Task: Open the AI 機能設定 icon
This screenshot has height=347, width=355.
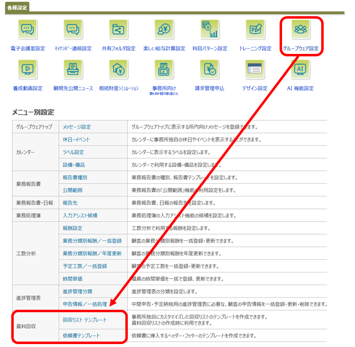Action: [x=300, y=70]
